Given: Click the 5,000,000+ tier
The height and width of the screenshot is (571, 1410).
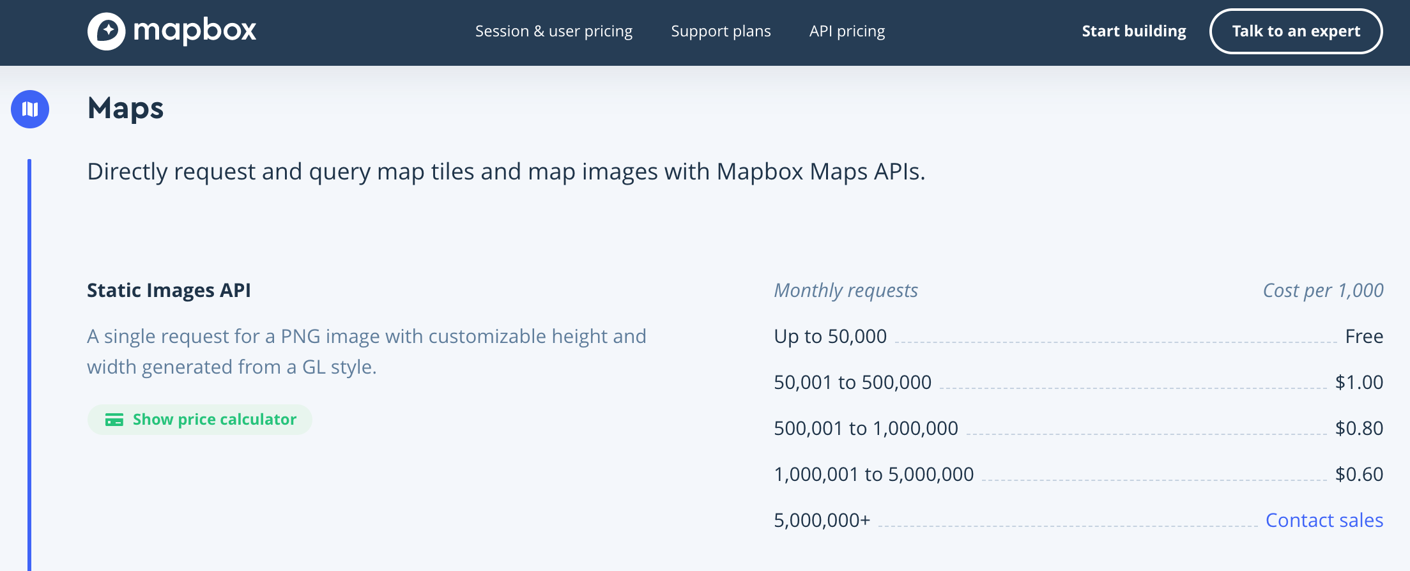Looking at the screenshot, I should [822, 520].
